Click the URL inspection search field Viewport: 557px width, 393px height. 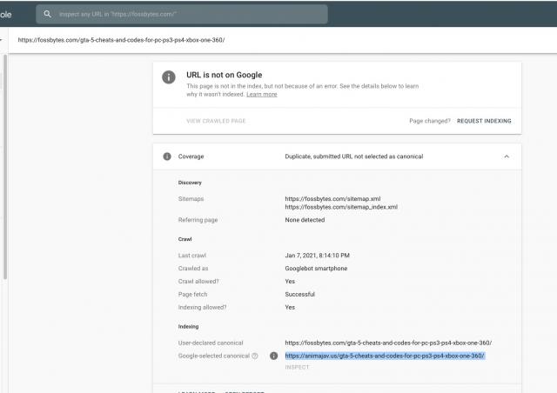(x=182, y=14)
